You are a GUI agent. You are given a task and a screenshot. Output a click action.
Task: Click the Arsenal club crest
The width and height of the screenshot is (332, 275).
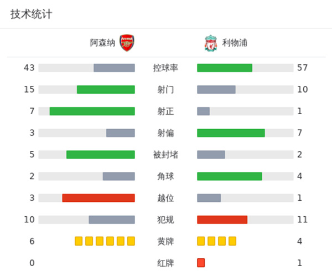click(127, 43)
